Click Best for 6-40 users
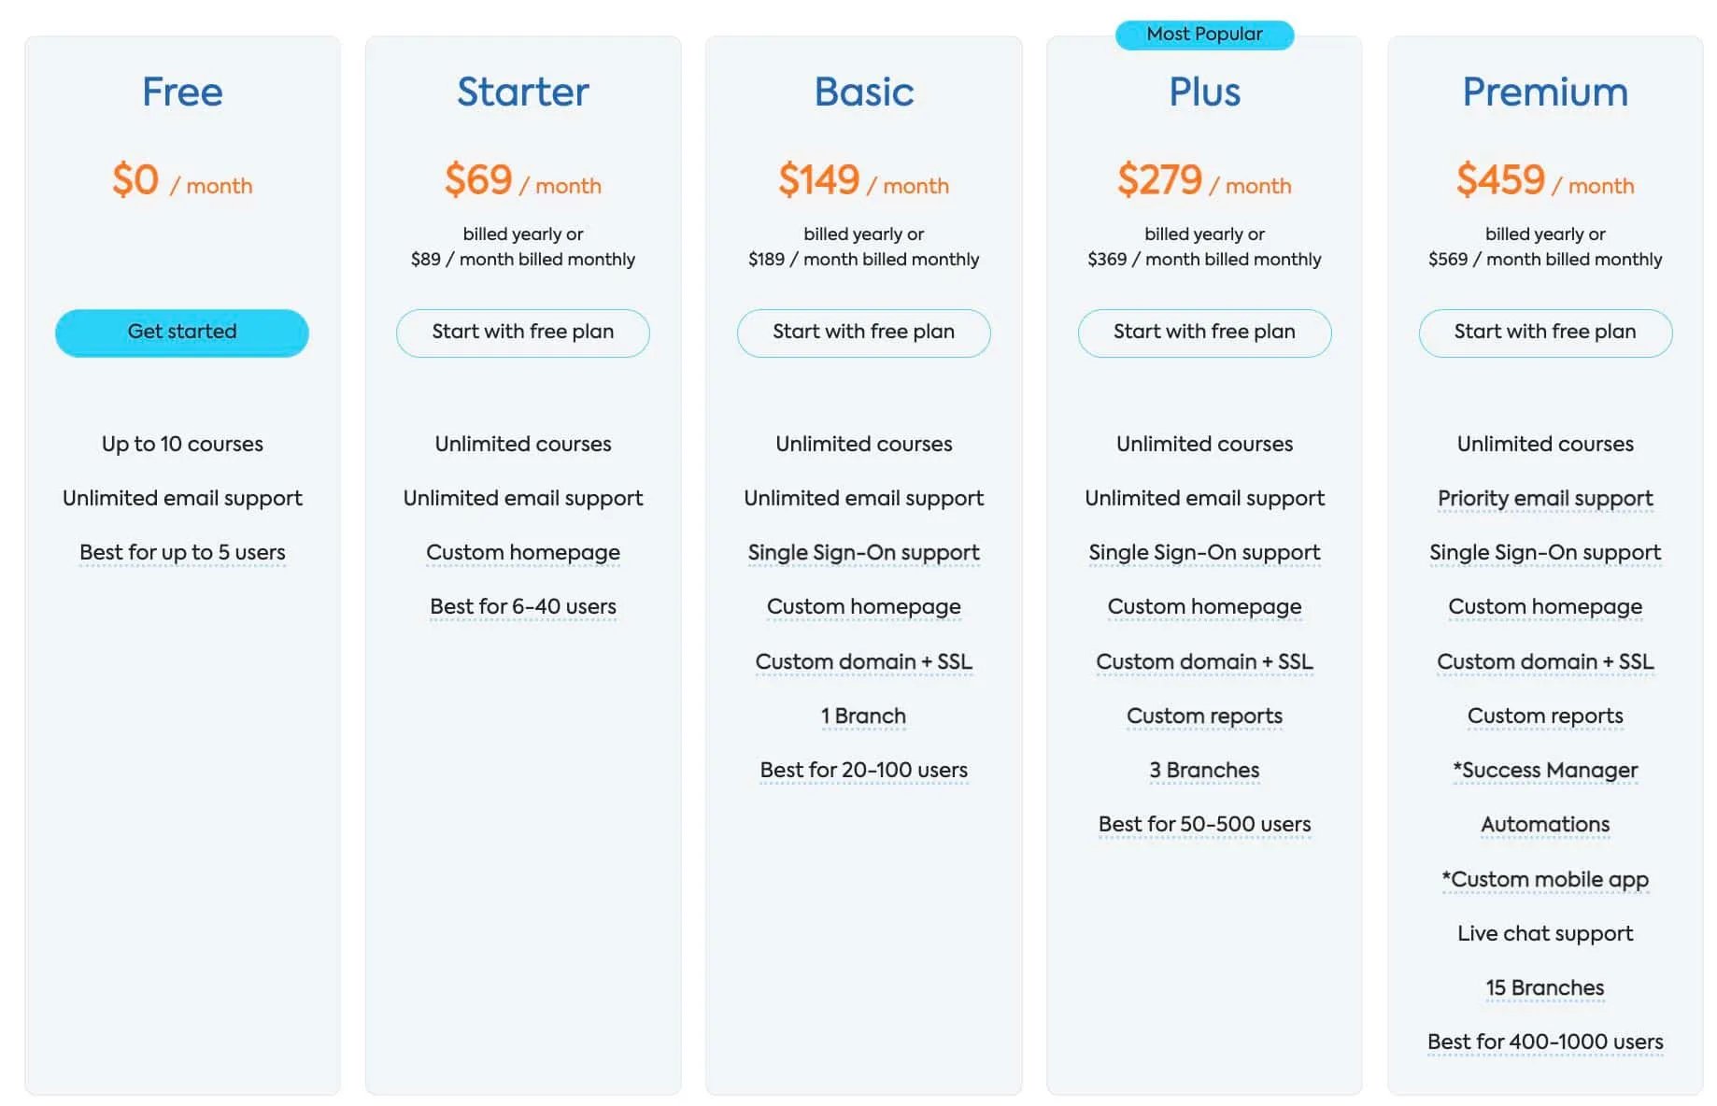Image resolution: width=1717 pixels, height=1106 pixels. 522,606
